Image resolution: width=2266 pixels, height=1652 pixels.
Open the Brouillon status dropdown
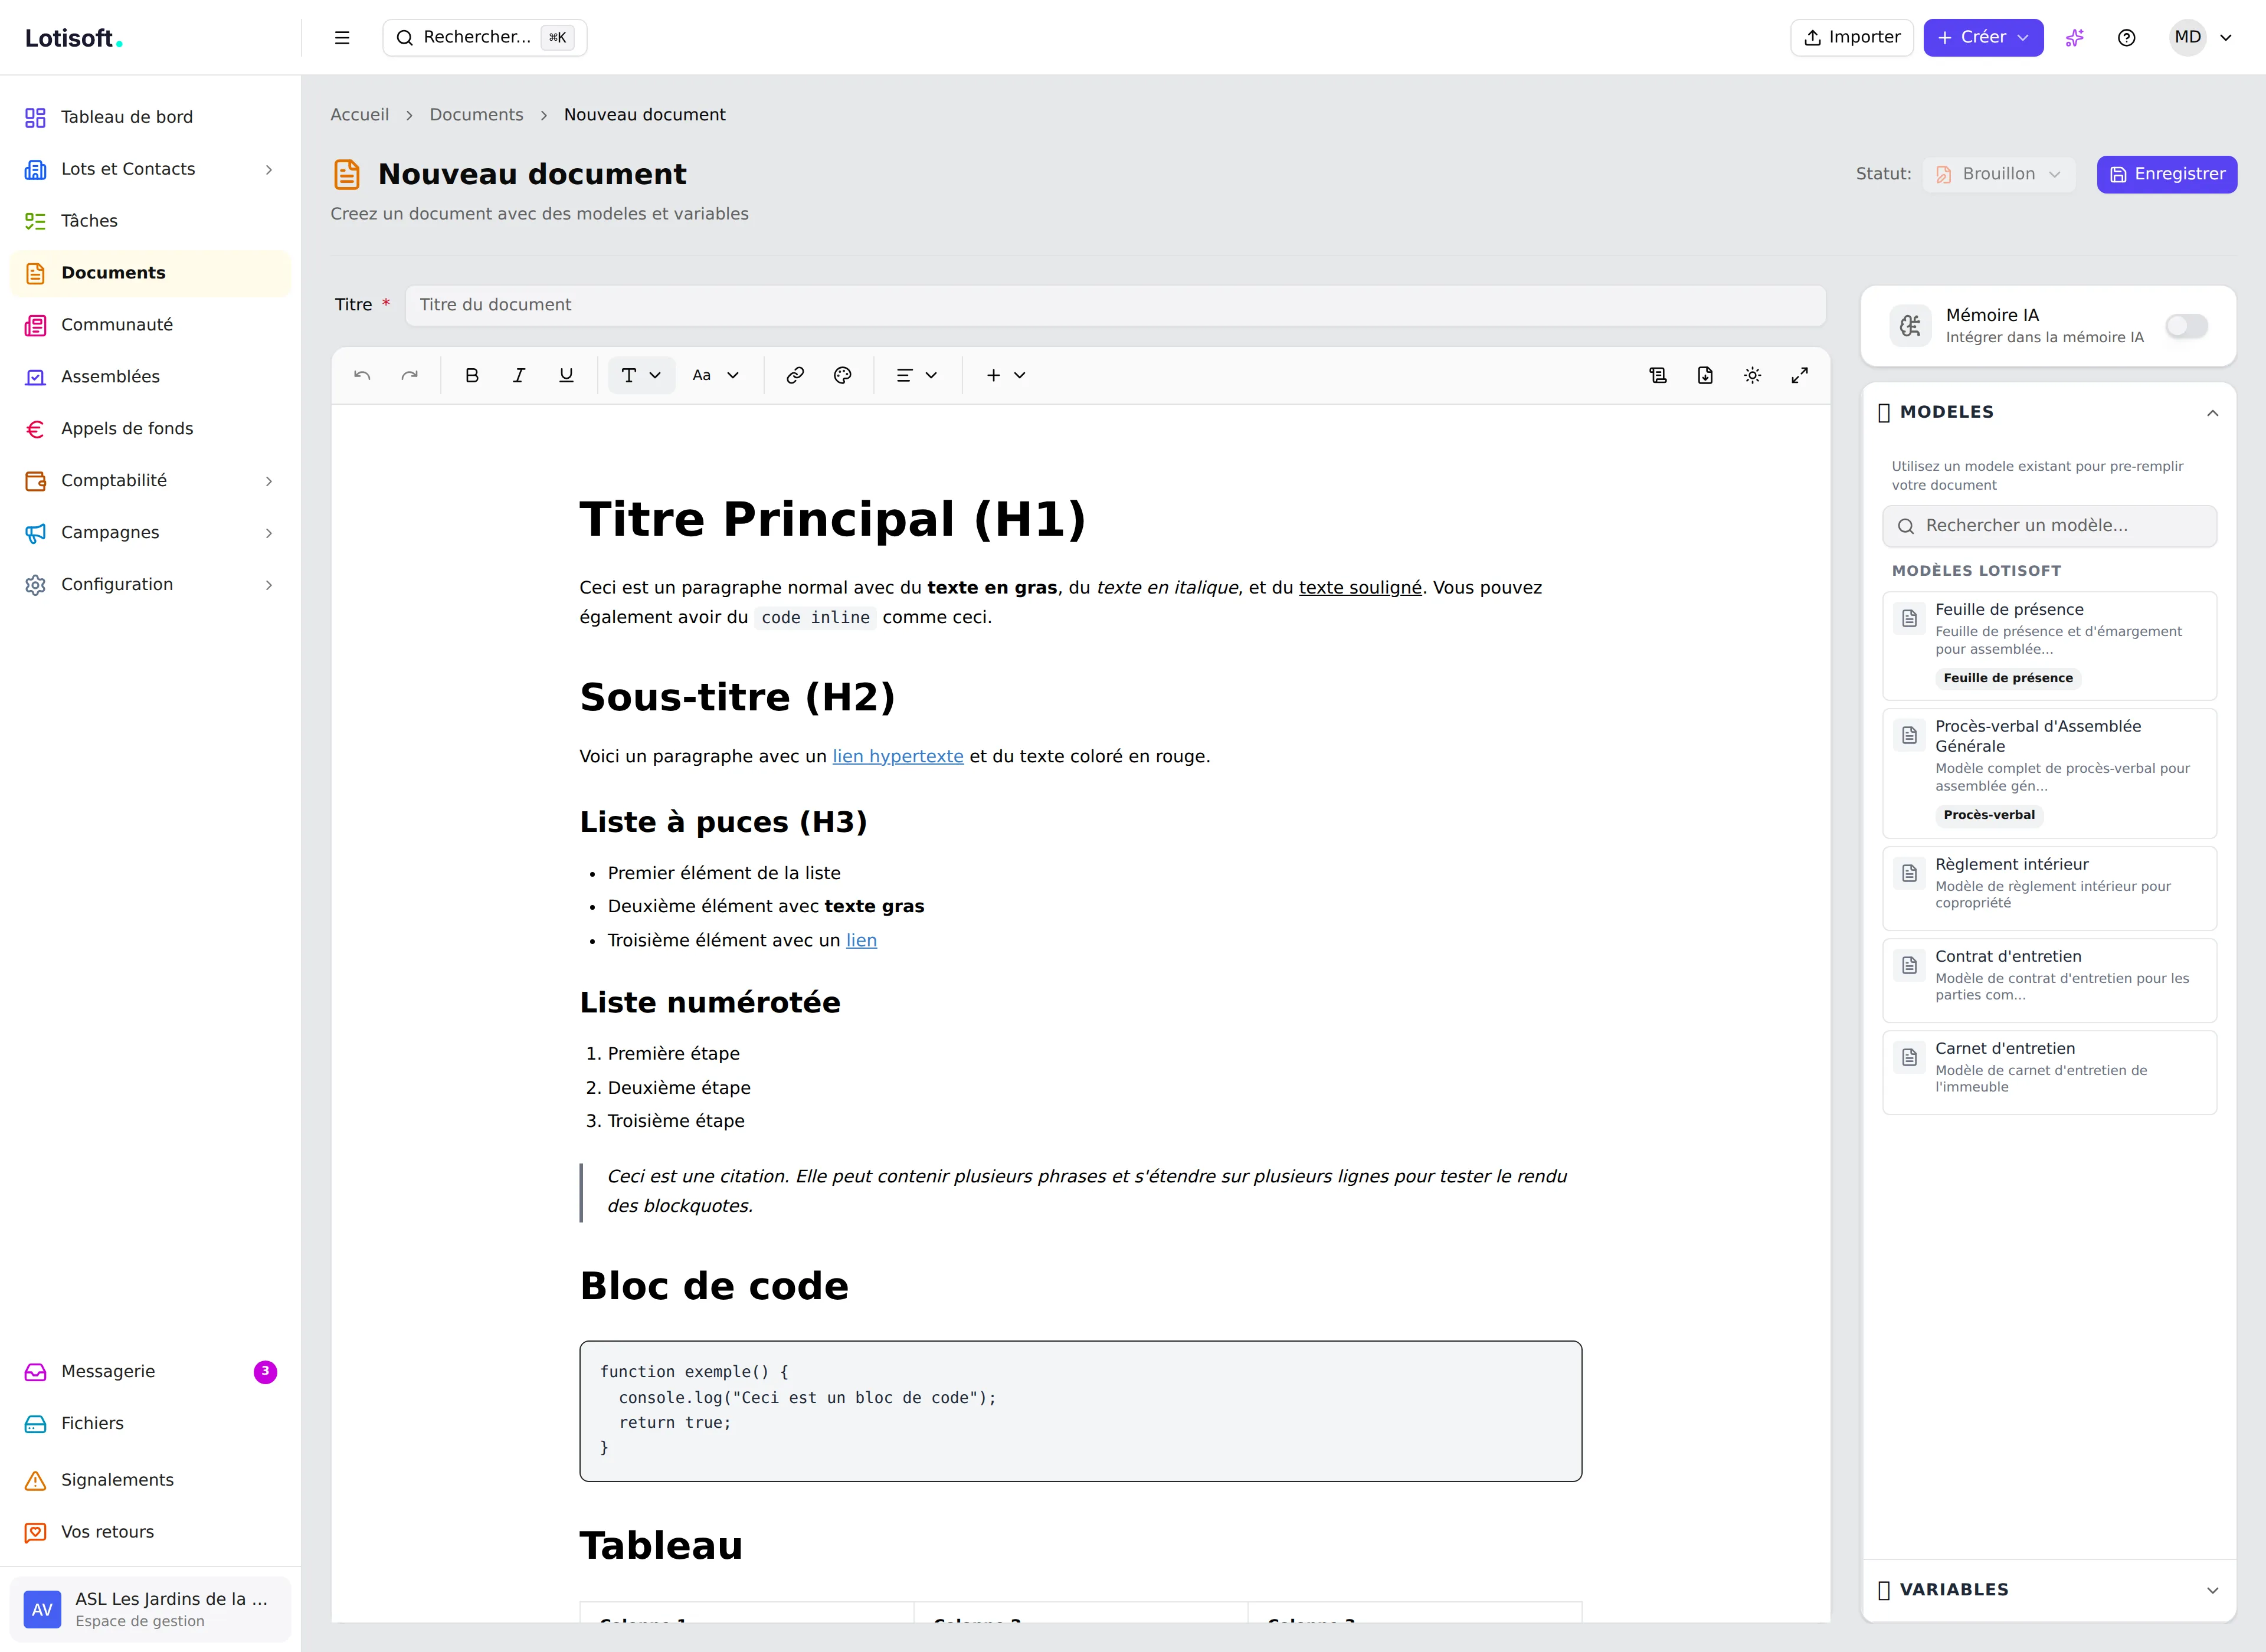pyautogui.click(x=1998, y=174)
